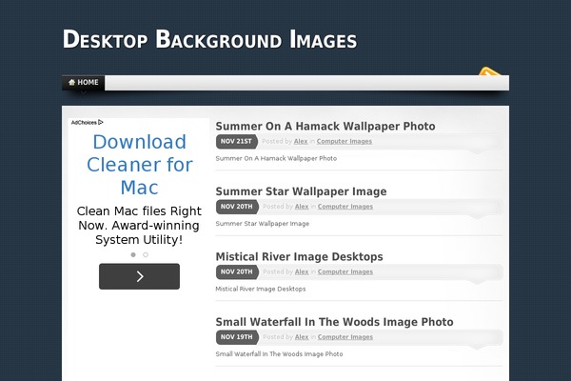This screenshot has width=571, height=381.
Task: Go to the HOME menu item
Action: [84, 83]
